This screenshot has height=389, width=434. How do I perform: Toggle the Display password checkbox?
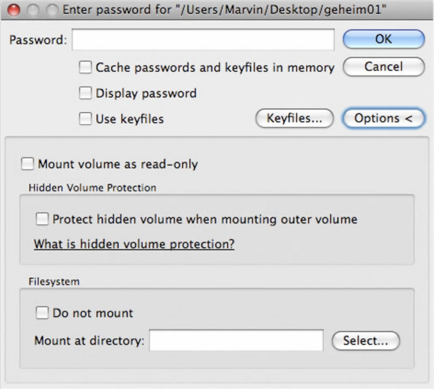pyautogui.click(x=86, y=93)
